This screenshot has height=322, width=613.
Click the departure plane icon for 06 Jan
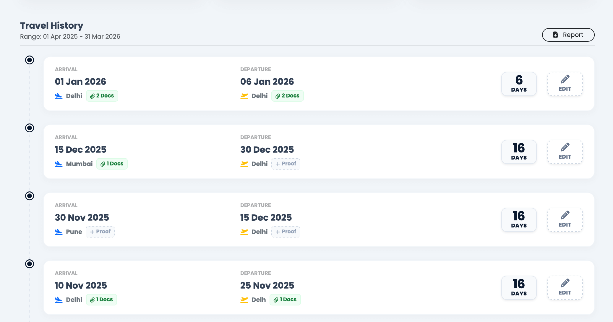coord(244,96)
